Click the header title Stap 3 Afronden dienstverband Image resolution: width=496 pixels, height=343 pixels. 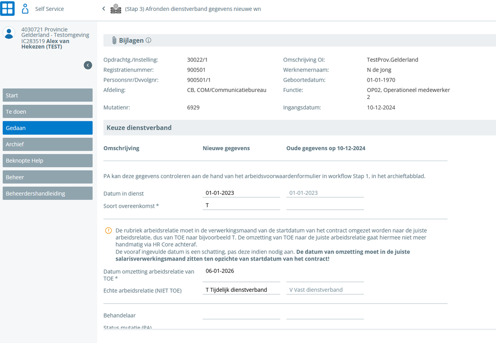193,9
